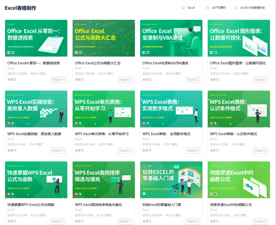276x225 pixels.
Task: Click 开始学习 for 玩转Excel的零基础入门课
Action: click(x=193, y=221)
